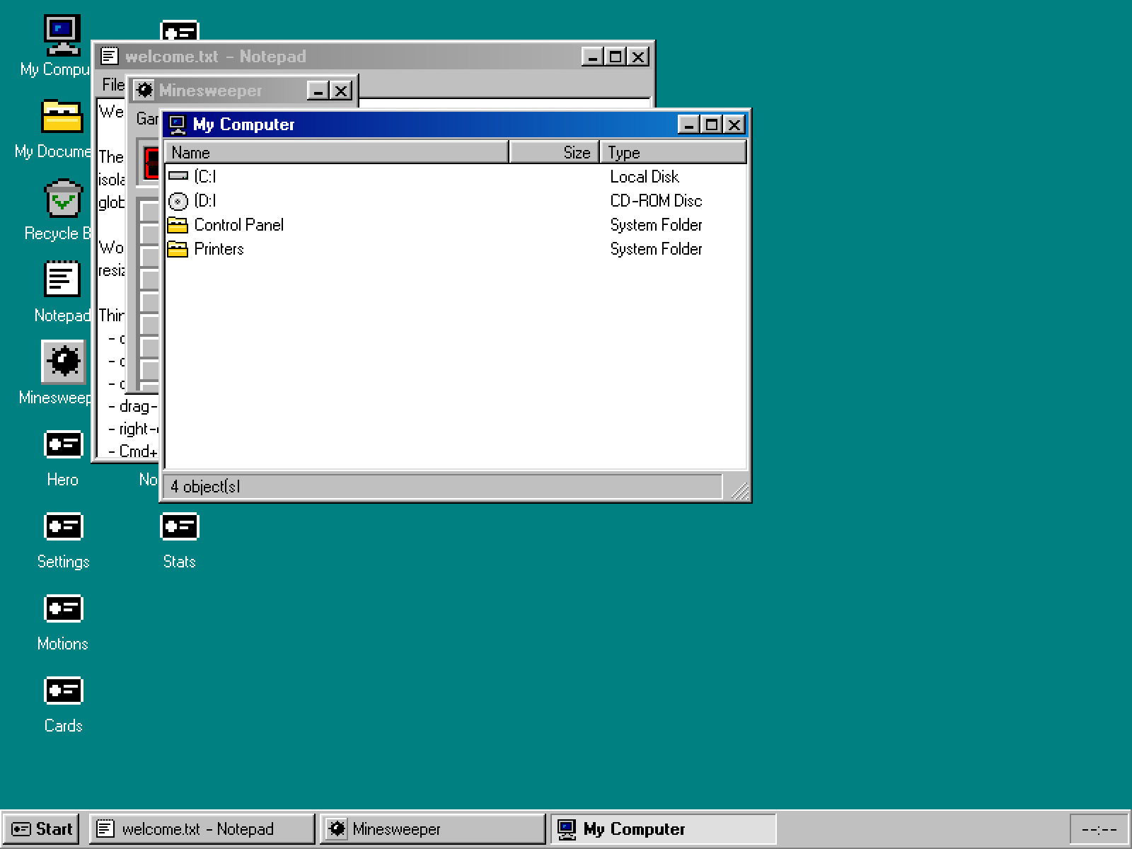The width and height of the screenshot is (1132, 849).
Task: Switch to Minesweeper taskbar button
Action: pyautogui.click(x=433, y=829)
